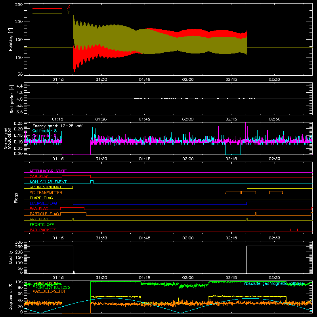
Task: Click 02:30 time label under modulation plot
Action: (x=274, y=159)
